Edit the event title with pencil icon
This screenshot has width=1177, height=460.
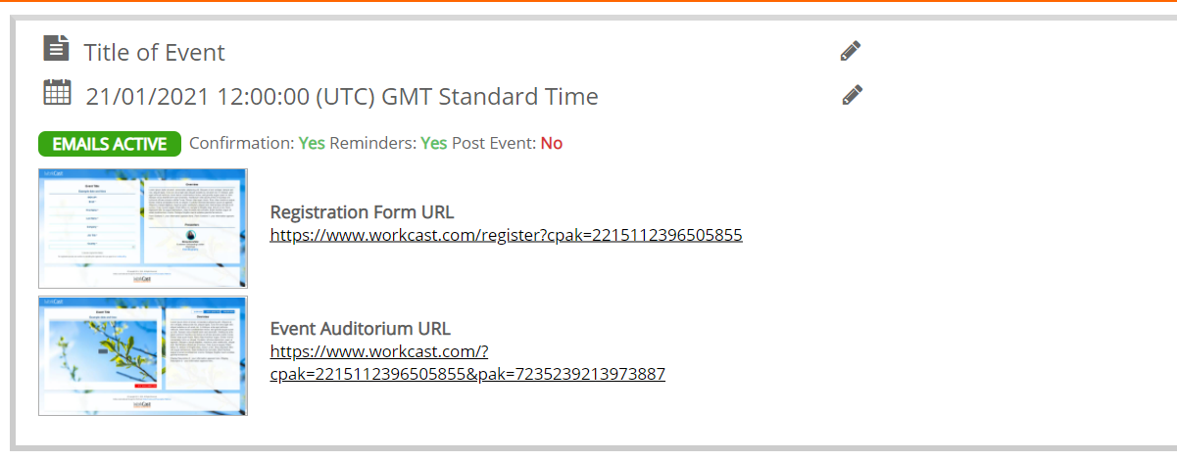(x=851, y=51)
